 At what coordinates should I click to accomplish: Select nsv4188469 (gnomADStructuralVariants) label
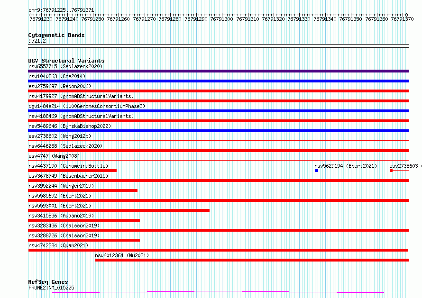[x=81, y=116]
